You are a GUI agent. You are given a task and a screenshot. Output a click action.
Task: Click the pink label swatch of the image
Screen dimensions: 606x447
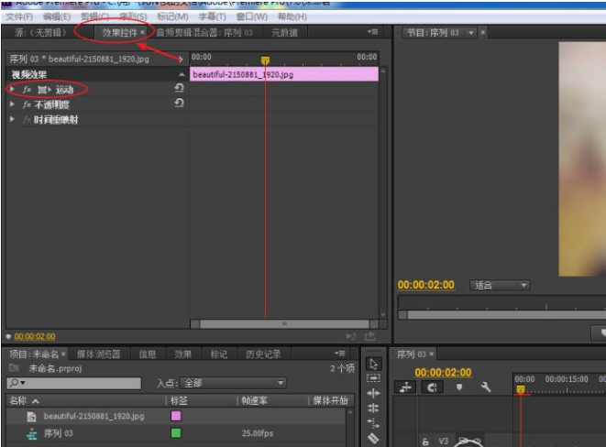176,417
